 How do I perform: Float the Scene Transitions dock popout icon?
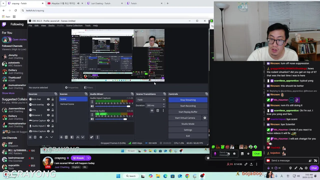(x=164, y=94)
